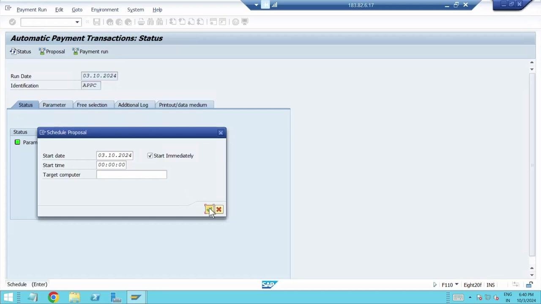Toggle the Start Immediately checkbox
541x304 pixels.
point(150,156)
